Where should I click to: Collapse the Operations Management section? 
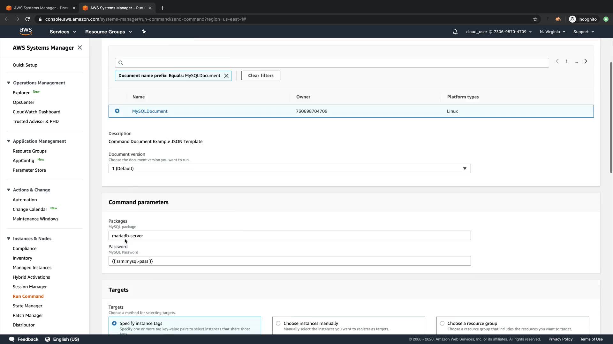click(9, 83)
